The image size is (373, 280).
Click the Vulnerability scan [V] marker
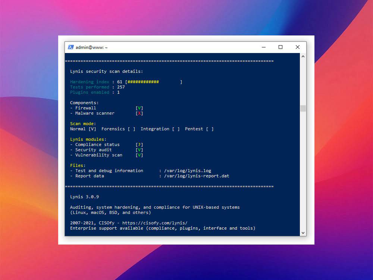click(x=140, y=155)
